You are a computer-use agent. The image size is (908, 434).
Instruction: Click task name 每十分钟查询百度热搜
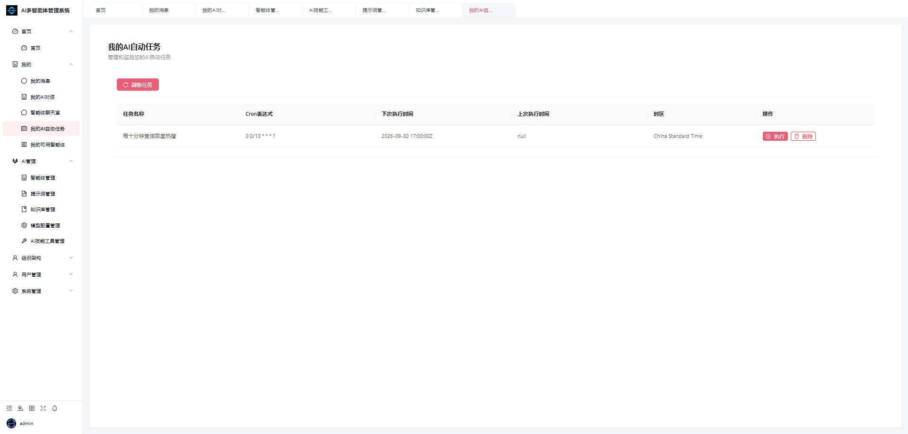point(149,136)
